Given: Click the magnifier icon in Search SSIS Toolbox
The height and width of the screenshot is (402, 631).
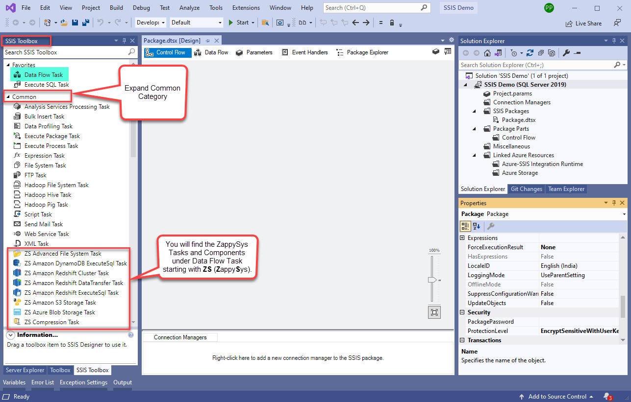Looking at the screenshot, I should pos(131,52).
